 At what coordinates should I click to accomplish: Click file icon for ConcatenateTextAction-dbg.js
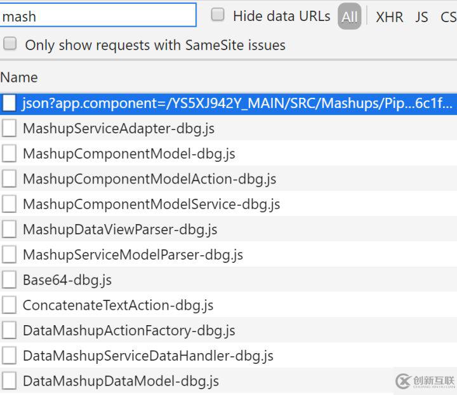(10, 305)
